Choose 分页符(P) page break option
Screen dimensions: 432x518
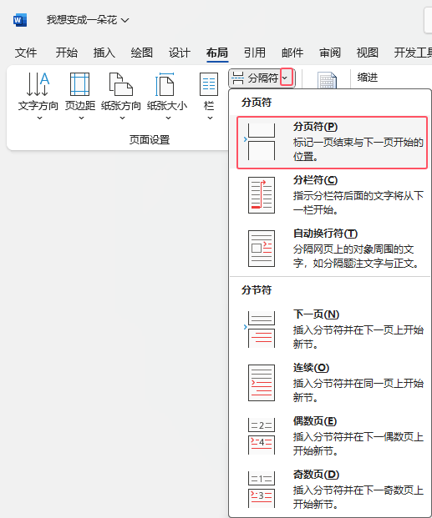point(332,143)
